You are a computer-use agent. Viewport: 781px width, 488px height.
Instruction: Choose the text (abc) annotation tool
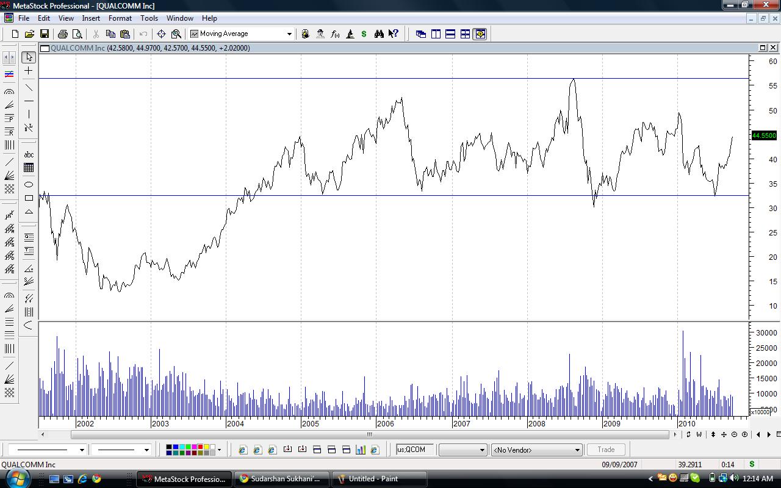click(x=29, y=154)
